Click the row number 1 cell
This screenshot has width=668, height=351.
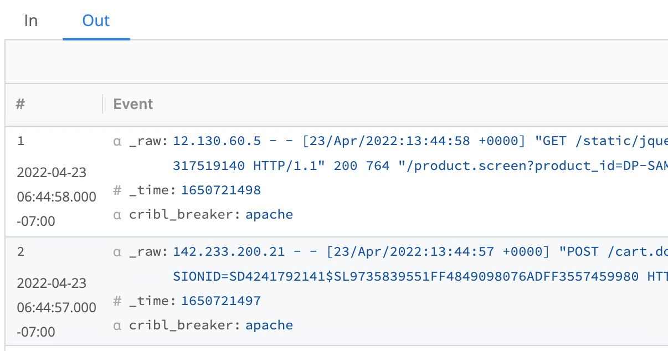pyautogui.click(x=20, y=141)
